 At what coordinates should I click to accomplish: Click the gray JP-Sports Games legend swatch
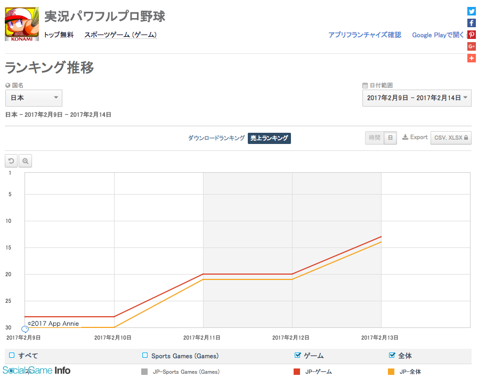tap(144, 372)
